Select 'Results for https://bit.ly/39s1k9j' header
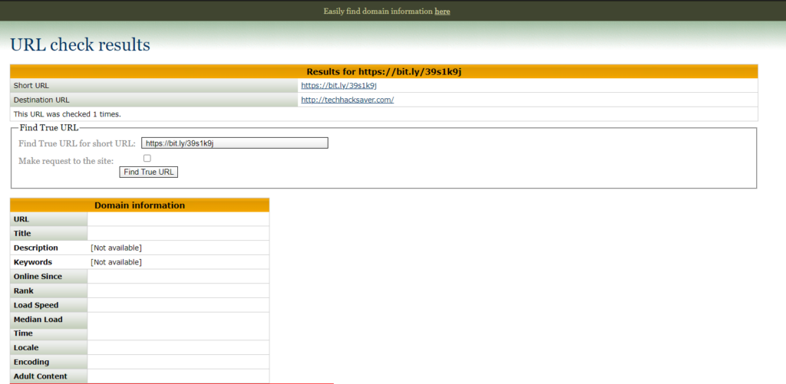The height and width of the screenshot is (384, 786). point(384,71)
